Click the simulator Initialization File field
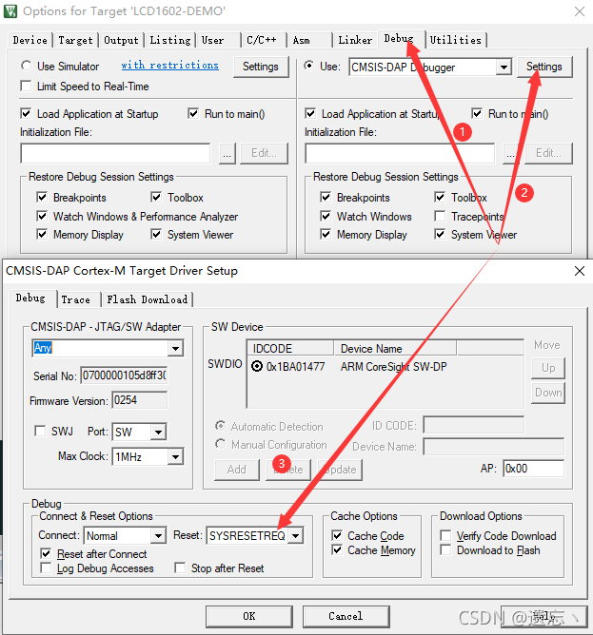 (115, 153)
